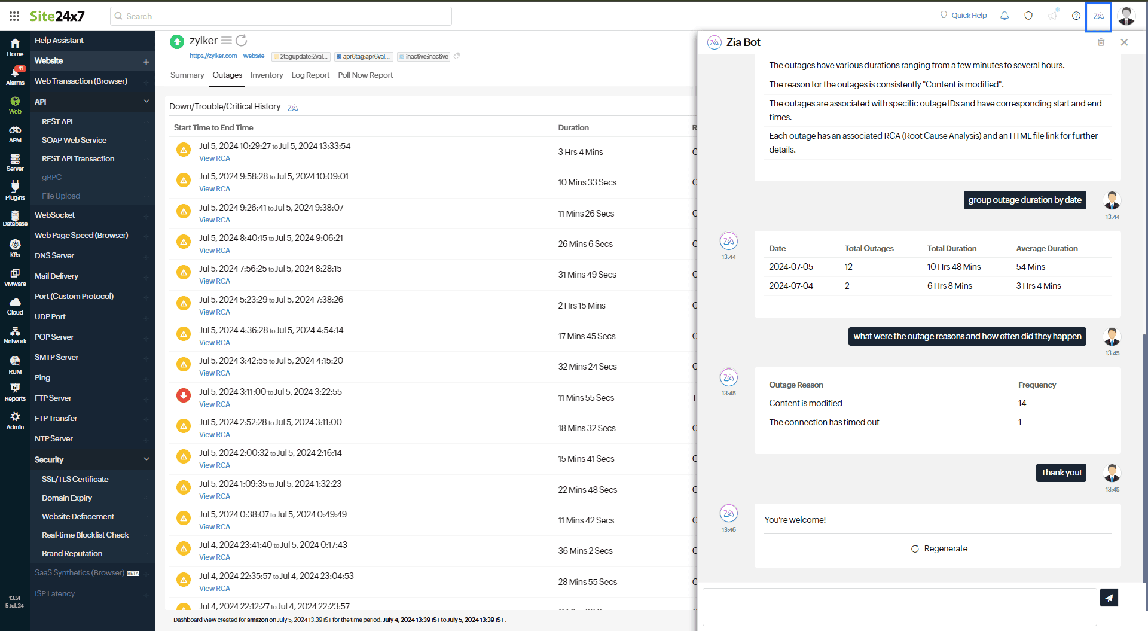Open the https://zylker.com link

(213, 56)
